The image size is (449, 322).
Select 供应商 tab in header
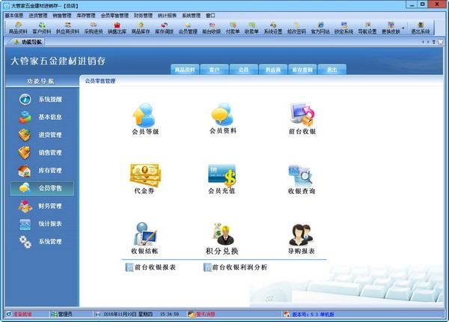tap(272, 69)
